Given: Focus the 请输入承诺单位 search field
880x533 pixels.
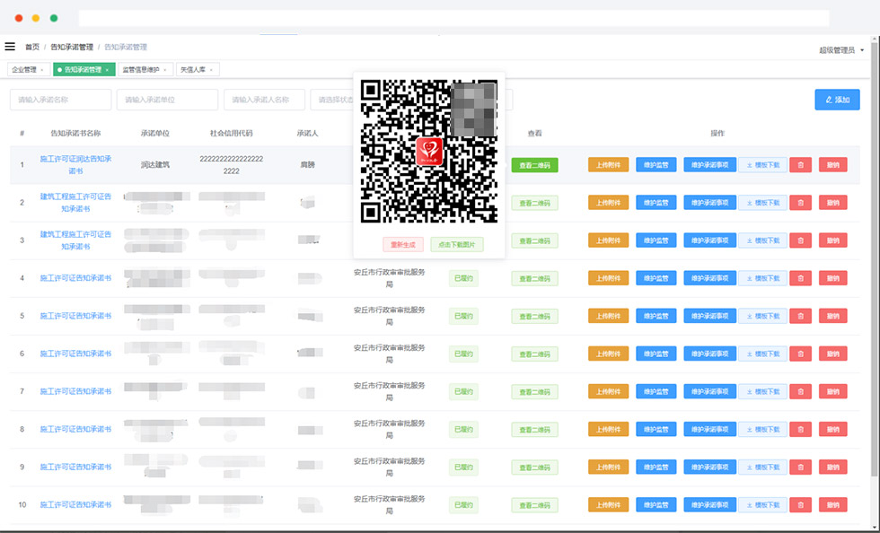Looking at the screenshot, I should click(167, 100).
